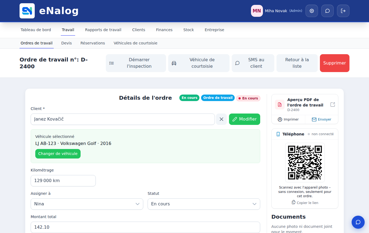
Task: Select the Travail menu item
Action: pos(68,30)
